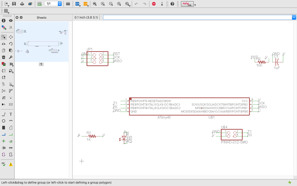The width and height of the screenshot is (297, 186).
Task: Select the Info tool
Action: click(3, 21)
